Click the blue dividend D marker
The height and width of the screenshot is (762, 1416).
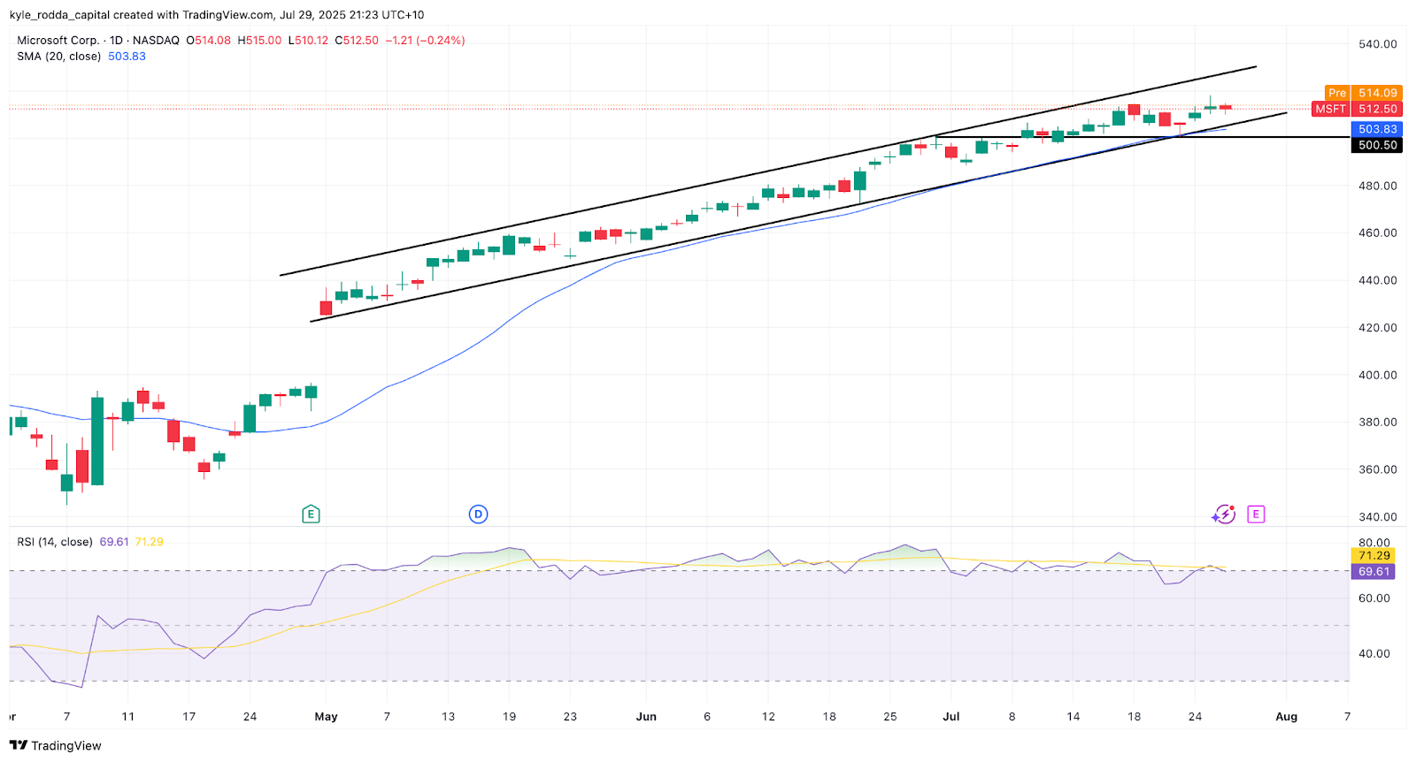pyautogui.click(x=478, y=514)
